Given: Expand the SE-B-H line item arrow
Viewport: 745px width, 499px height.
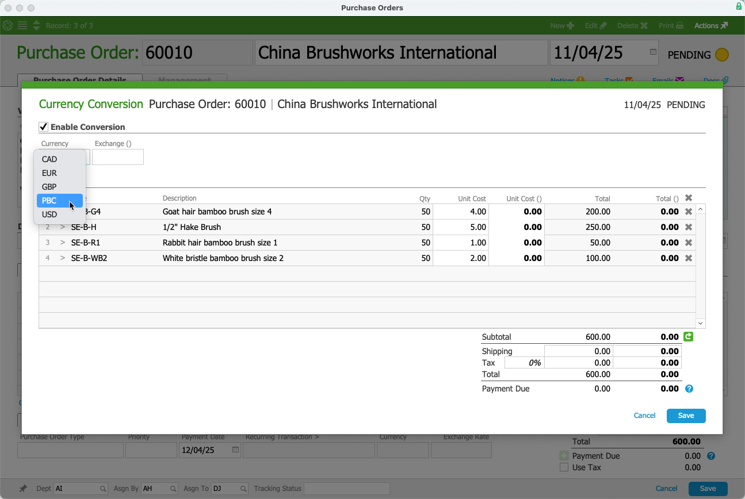Looking at the screenshot, I should coord(63,227).
